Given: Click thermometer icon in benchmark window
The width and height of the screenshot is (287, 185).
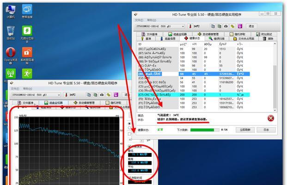Looking at the screenshot, I should click(x=66, y=95).
